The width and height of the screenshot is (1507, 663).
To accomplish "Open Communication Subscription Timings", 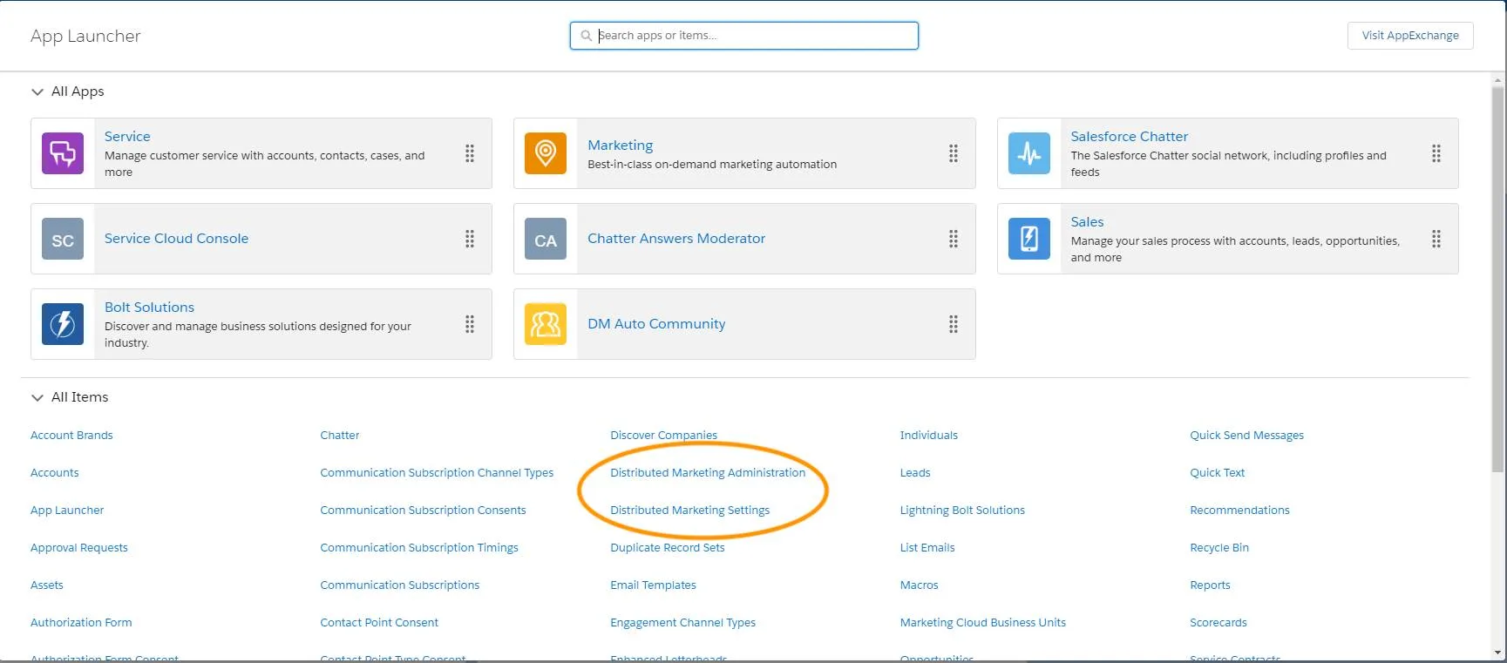I will point(418,548).
